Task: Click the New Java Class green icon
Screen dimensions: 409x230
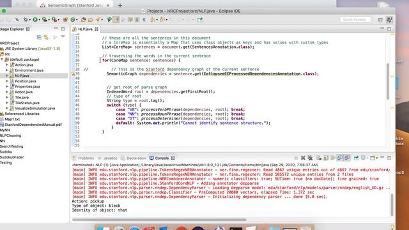Action: 73,20
